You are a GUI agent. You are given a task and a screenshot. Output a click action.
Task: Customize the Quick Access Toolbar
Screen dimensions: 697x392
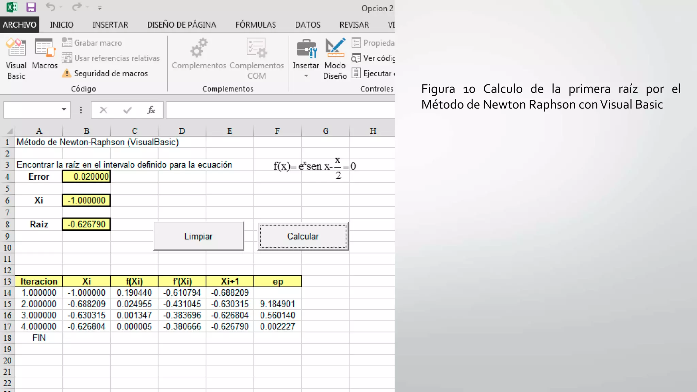pyautogui.click(x=100, y=7)
